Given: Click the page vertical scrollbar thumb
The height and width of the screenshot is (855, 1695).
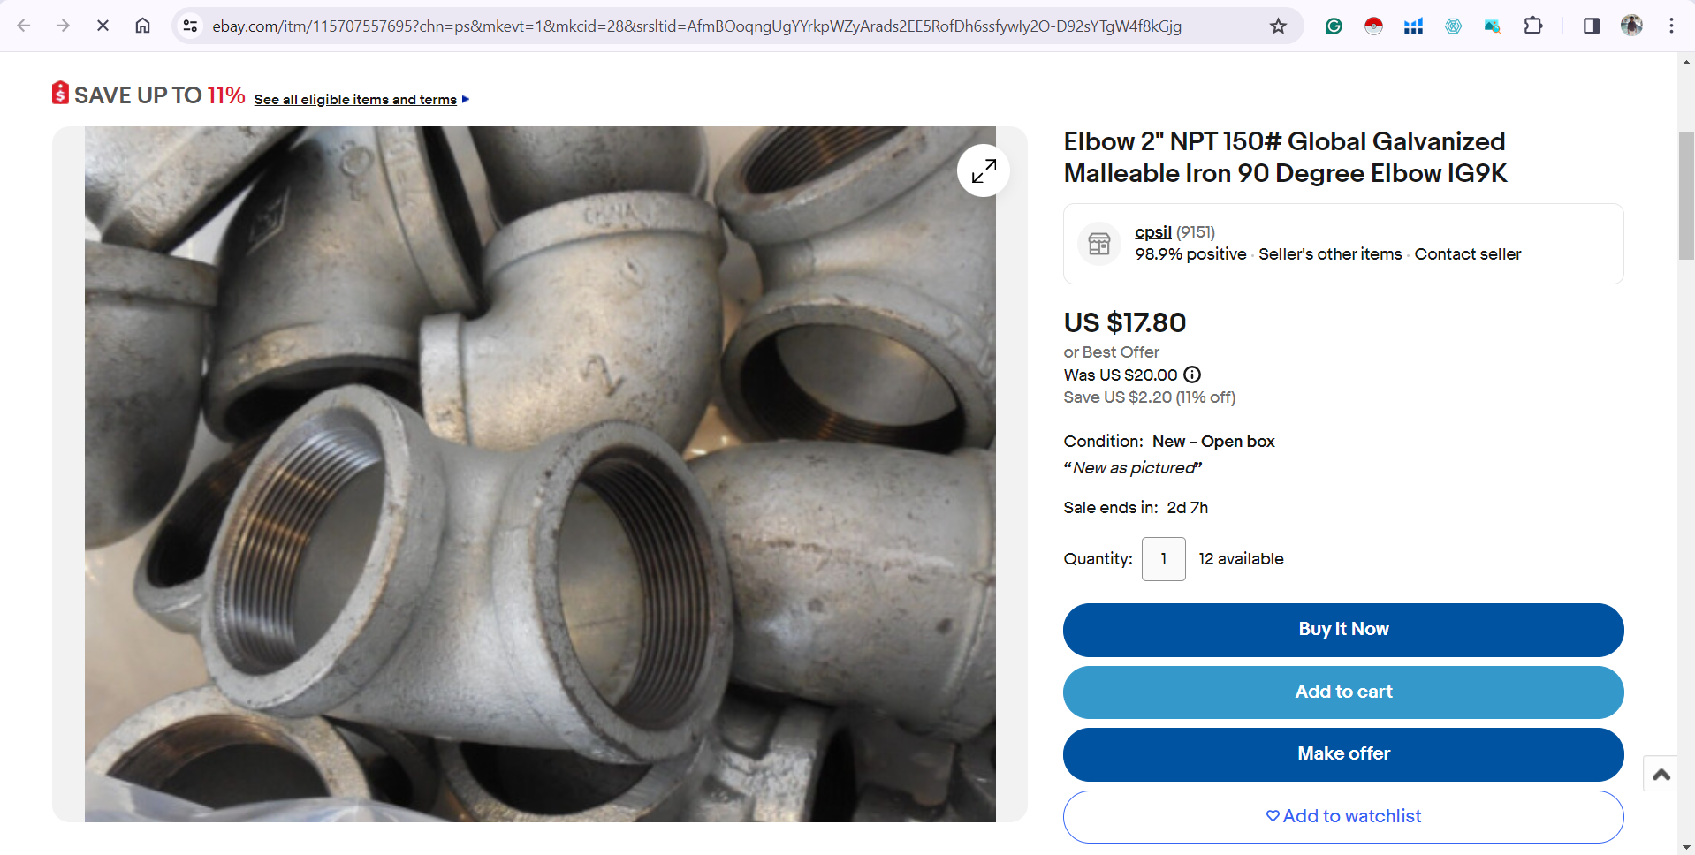Looking at the screenshot, I should [x=1686, y=195].
